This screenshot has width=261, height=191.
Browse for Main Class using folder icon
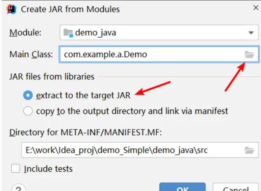click(x=249, y=54)
